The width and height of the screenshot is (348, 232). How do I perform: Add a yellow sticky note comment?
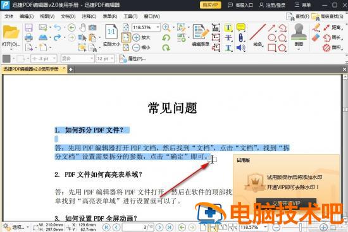[241, 28]
